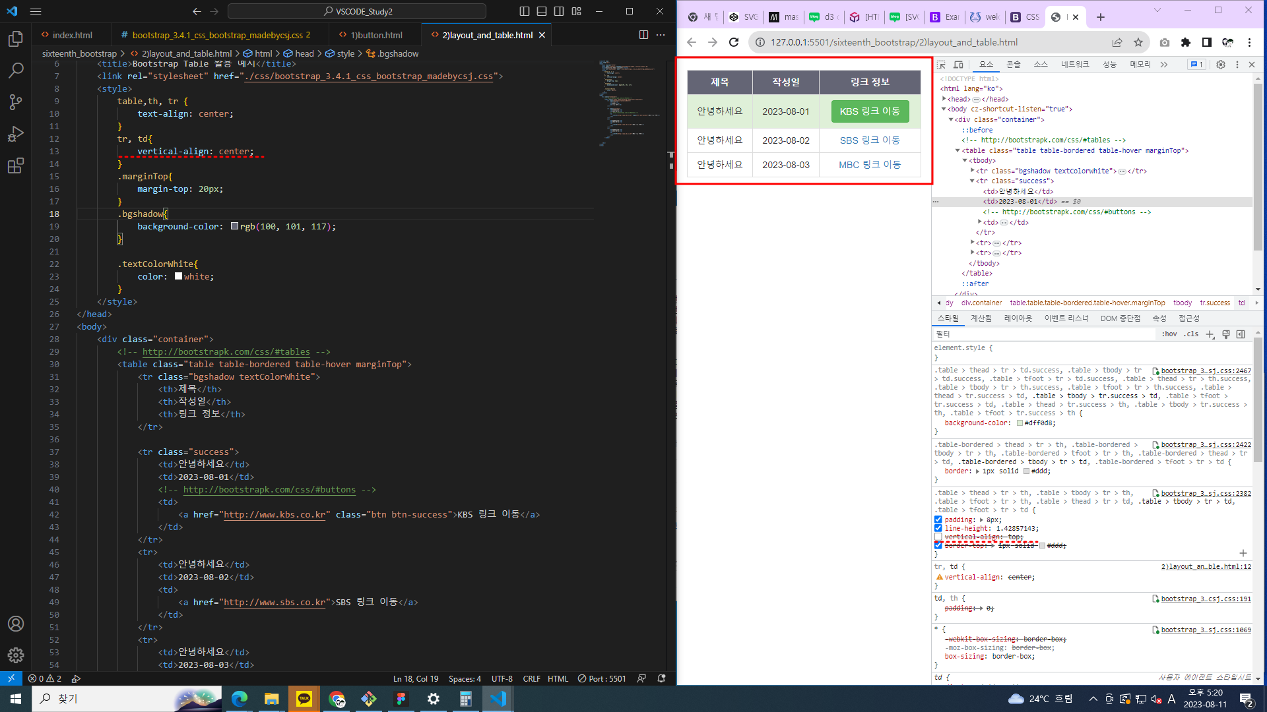The width and height of the screenshot is (1267, 712).
Task: Open Run and Debug panel
Action: point(16,134)
